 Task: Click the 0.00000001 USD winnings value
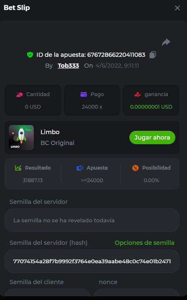(151, 107)
